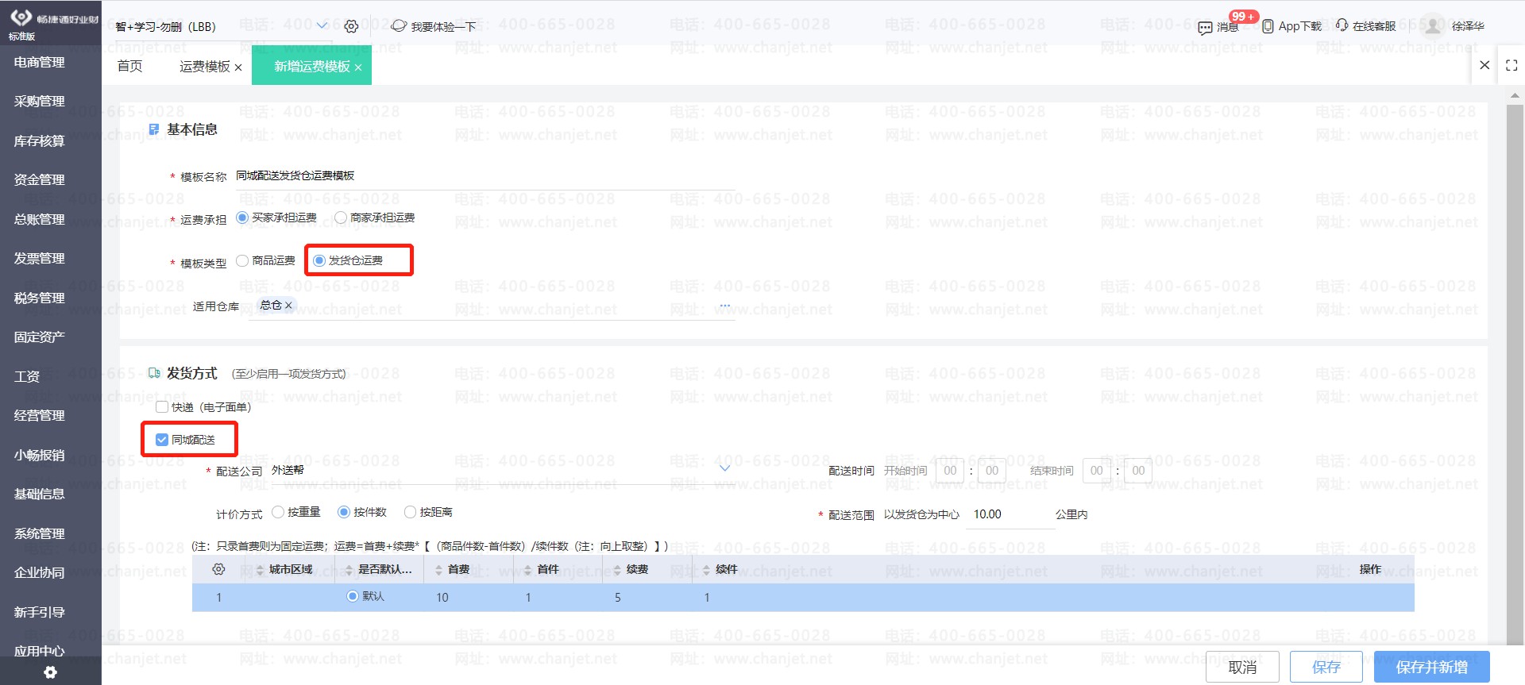Open the 消息 message bubble icon
The height and width of the screenshot is (685, 1525).
[x=1205, y=28]
